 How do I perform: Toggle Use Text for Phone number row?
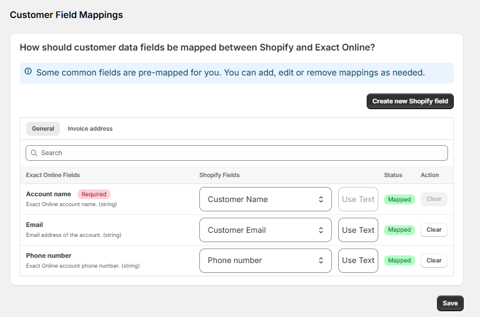tap(358, 260)
